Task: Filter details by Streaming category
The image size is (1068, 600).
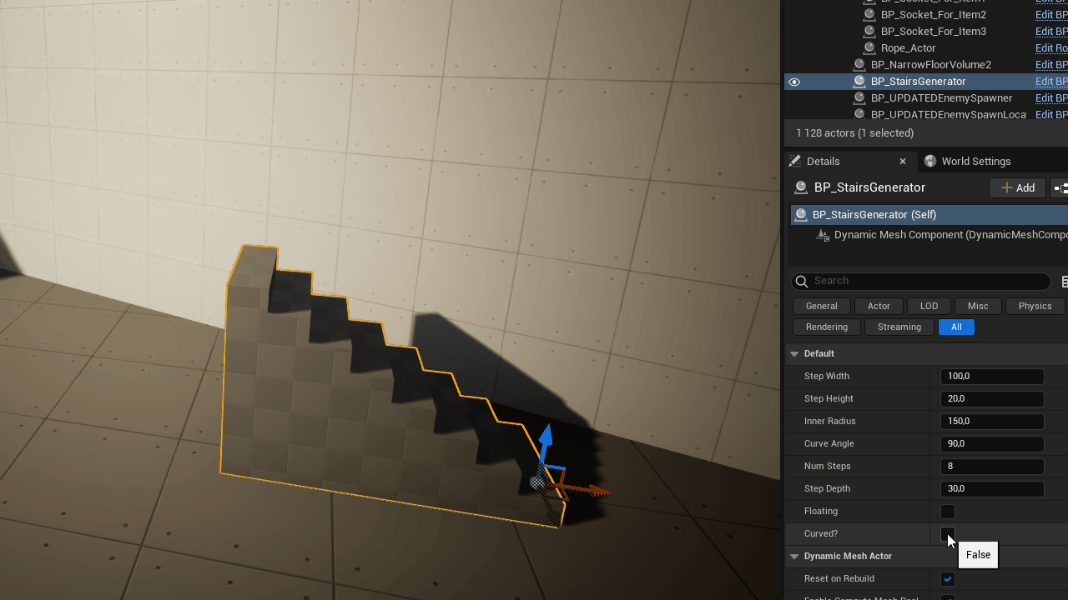Action: (x=899, y=327)
